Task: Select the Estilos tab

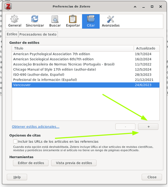Action: coord(12,34)
